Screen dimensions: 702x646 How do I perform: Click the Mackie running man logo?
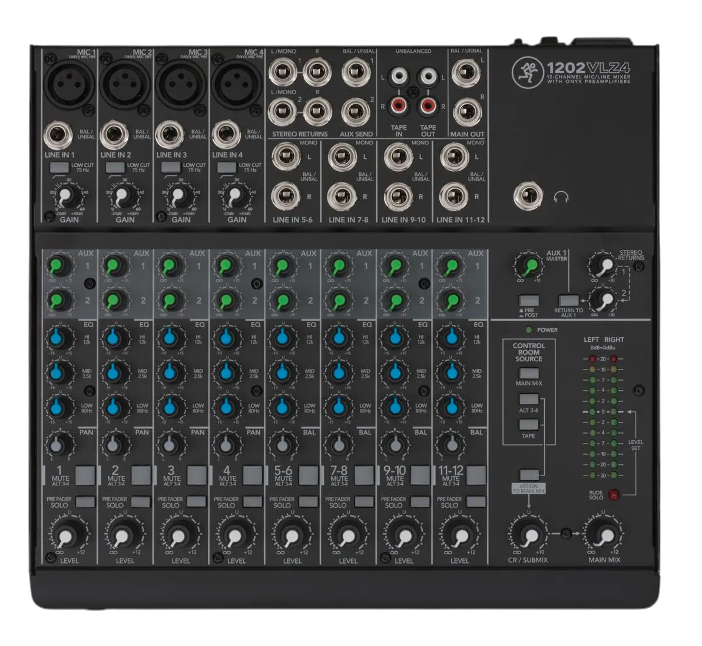pyautogui.click(x=528, y=71)
